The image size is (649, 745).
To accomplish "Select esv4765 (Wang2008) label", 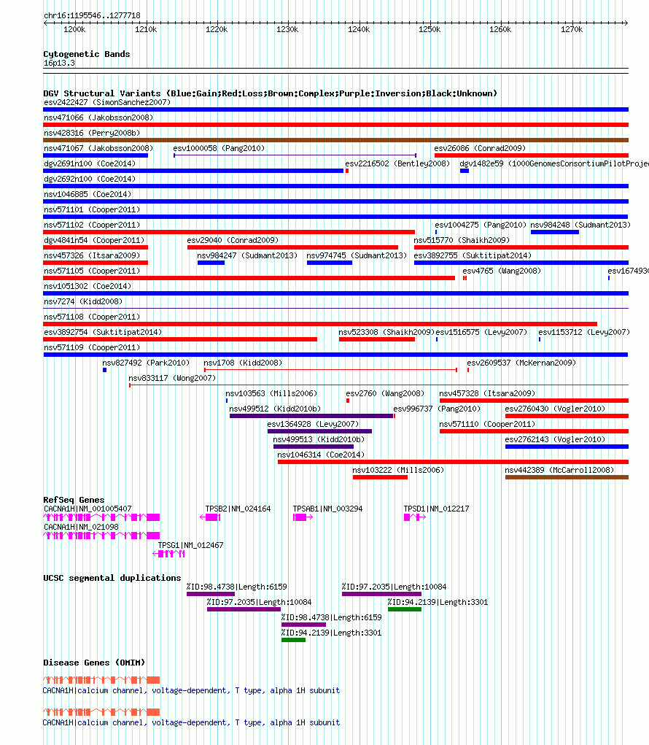I will [502, 271].
